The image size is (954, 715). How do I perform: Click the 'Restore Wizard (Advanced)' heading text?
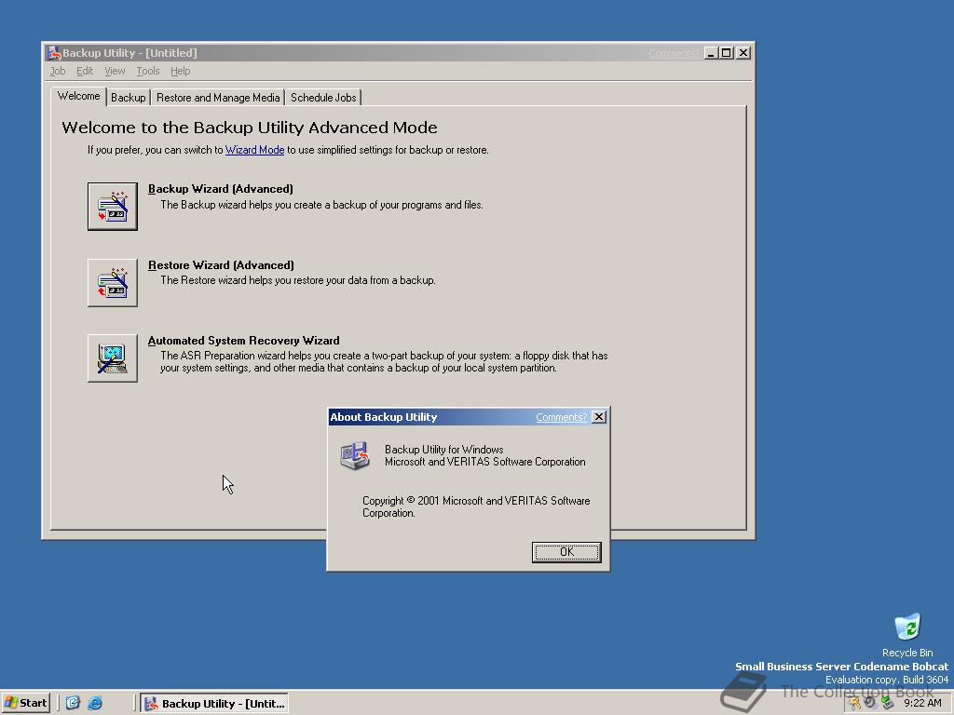tap(221, 265)
